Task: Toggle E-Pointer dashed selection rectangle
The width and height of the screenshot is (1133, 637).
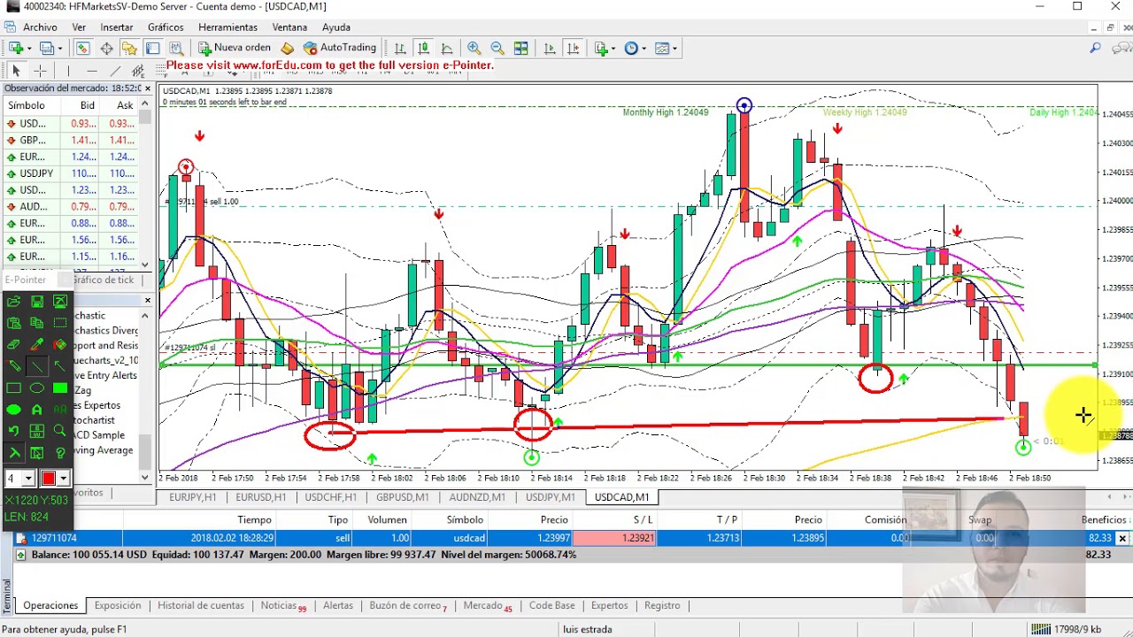Action: click(x=60, y=323)
